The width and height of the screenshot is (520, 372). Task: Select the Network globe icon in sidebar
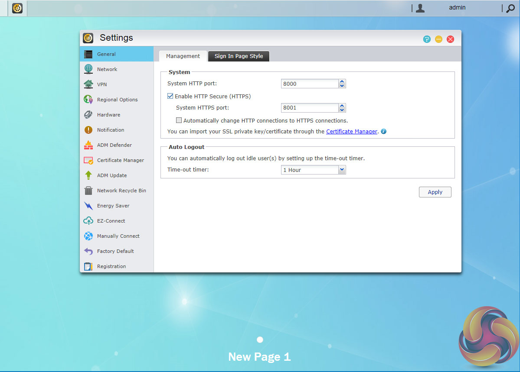pos(88,69)
